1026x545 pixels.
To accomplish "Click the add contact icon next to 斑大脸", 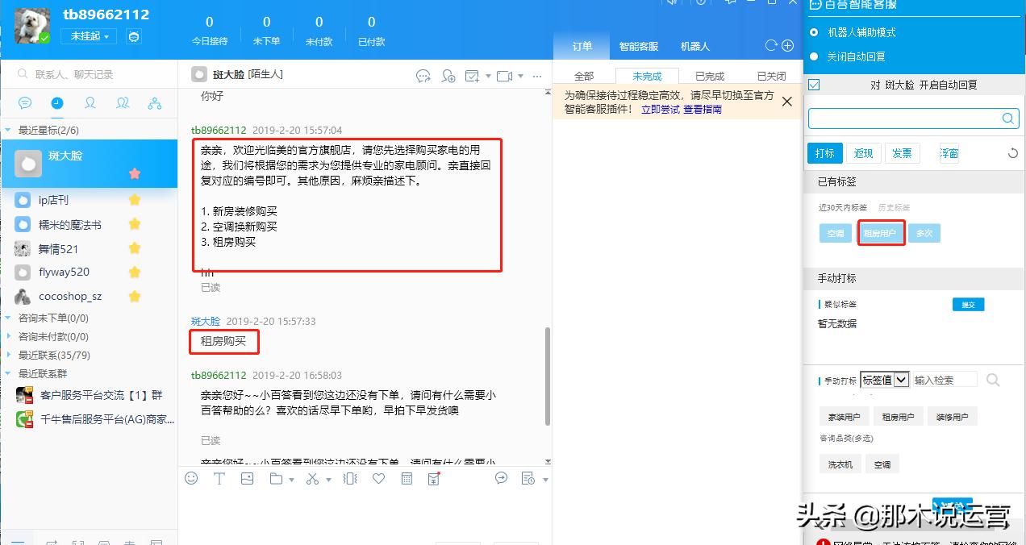I will click(x=448, y=76).
